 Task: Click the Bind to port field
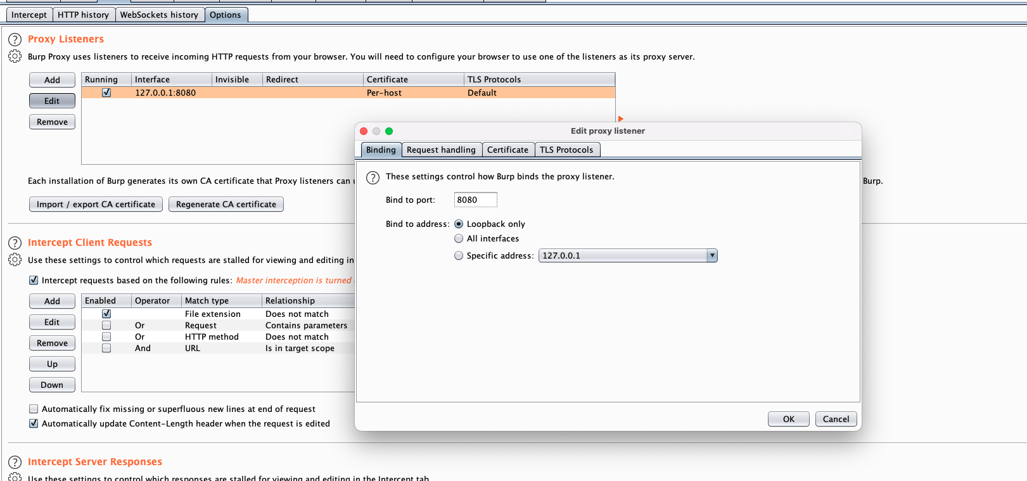click(x=476, y=200)
